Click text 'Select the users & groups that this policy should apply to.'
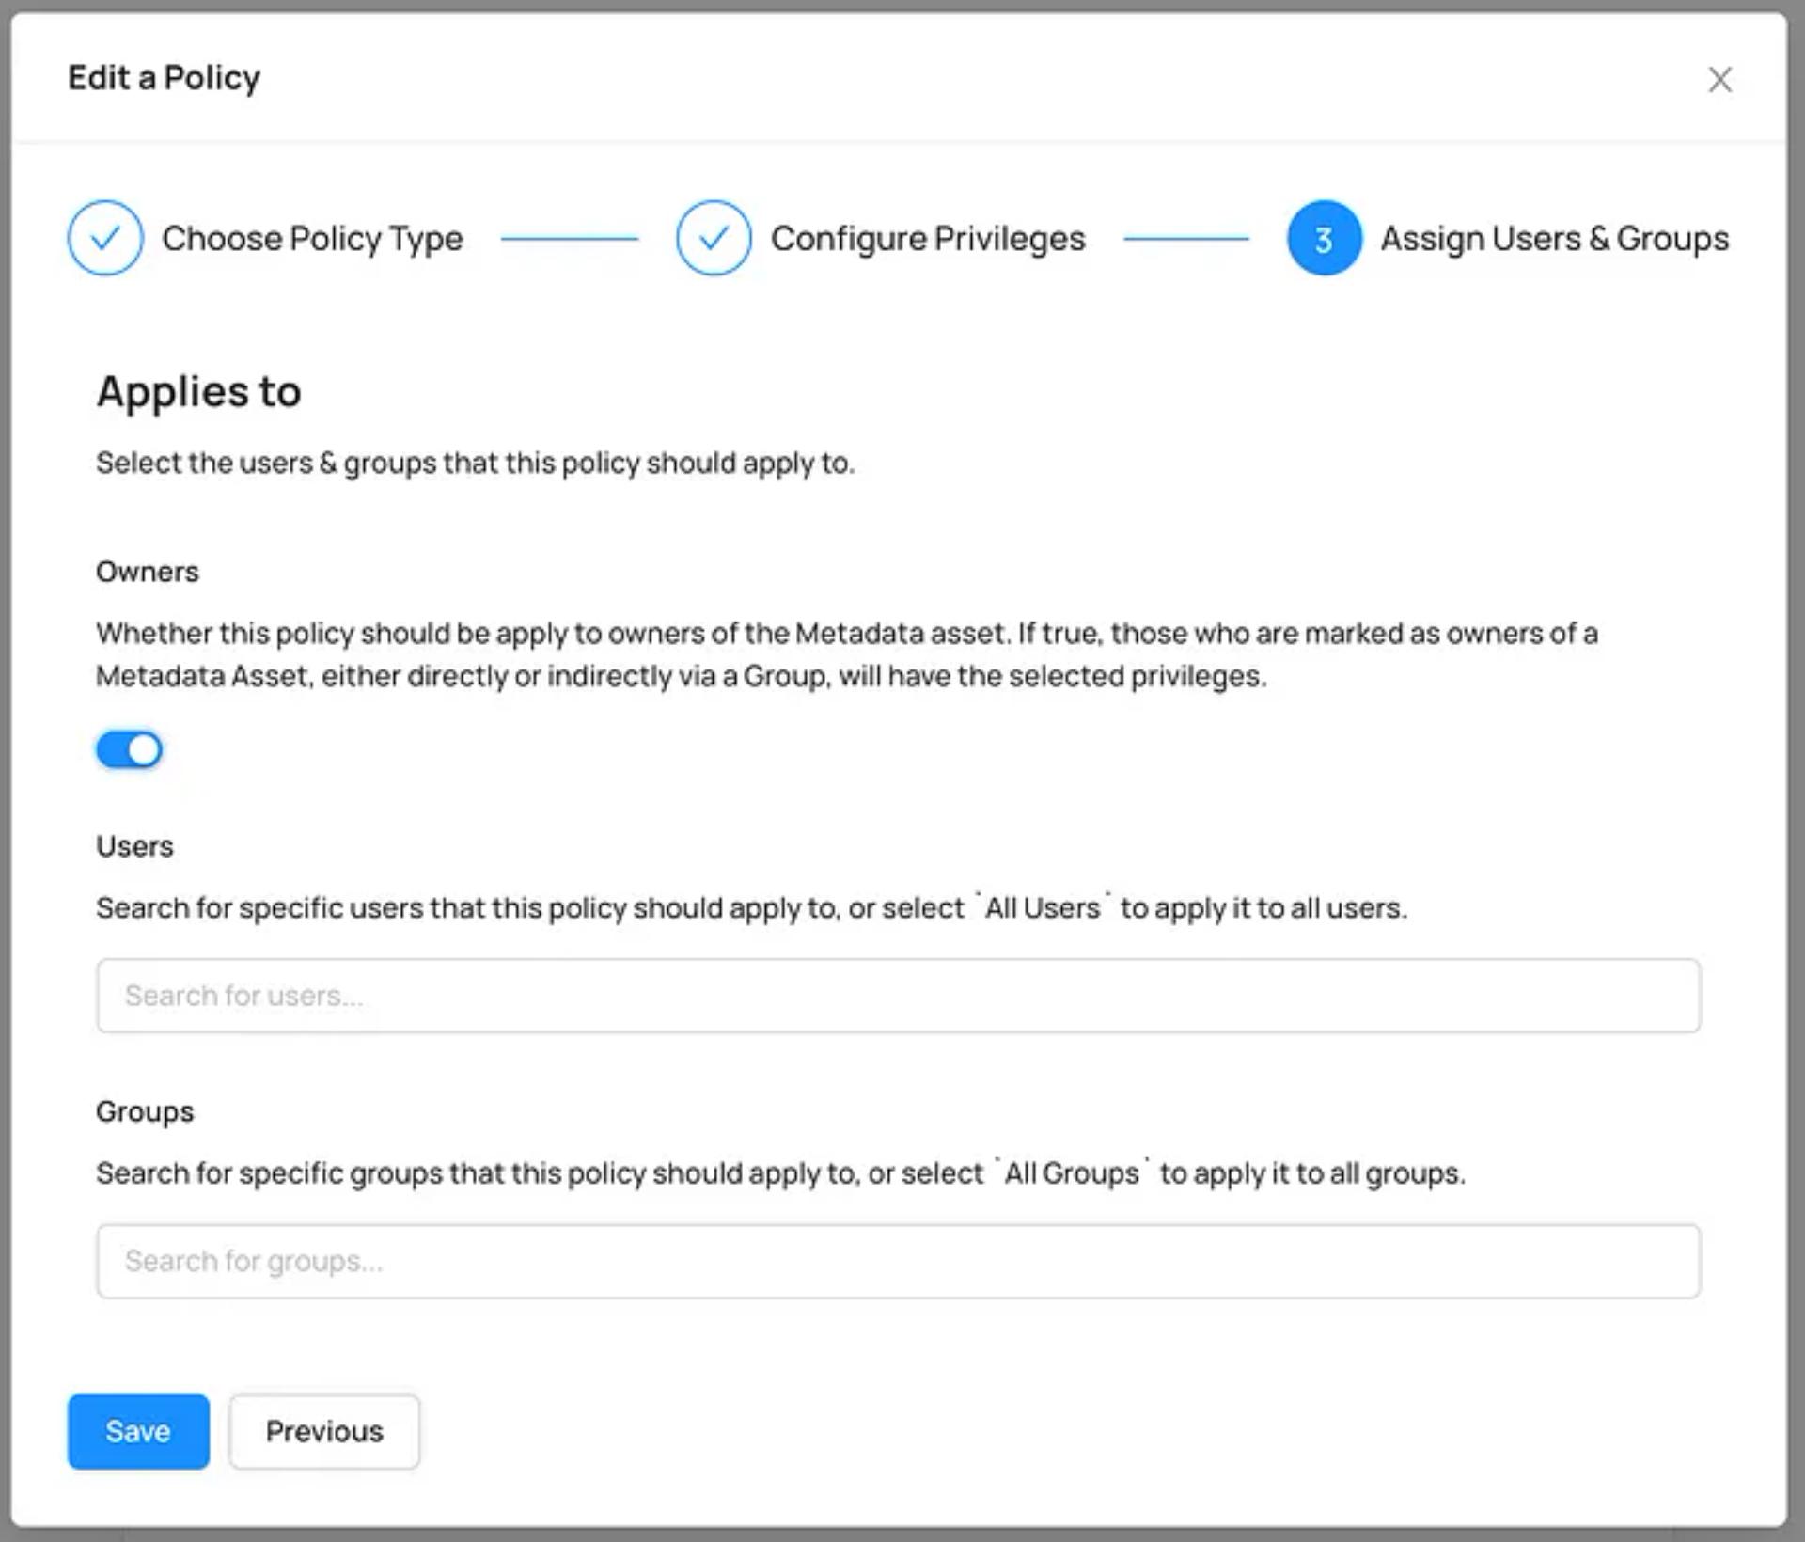Screen dimensions: 1805x1542 pos(476,463)
